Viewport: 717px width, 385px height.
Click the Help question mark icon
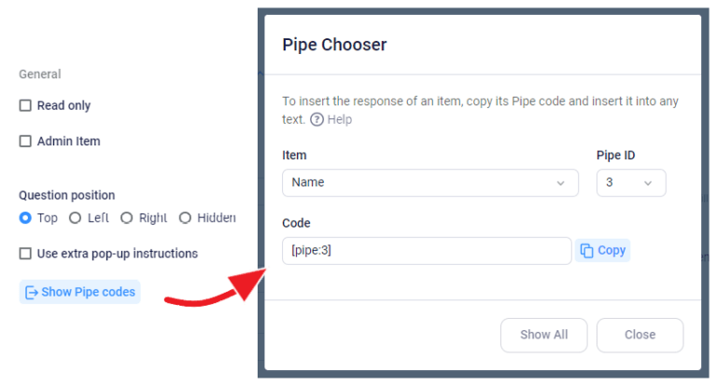coord(316,119)
